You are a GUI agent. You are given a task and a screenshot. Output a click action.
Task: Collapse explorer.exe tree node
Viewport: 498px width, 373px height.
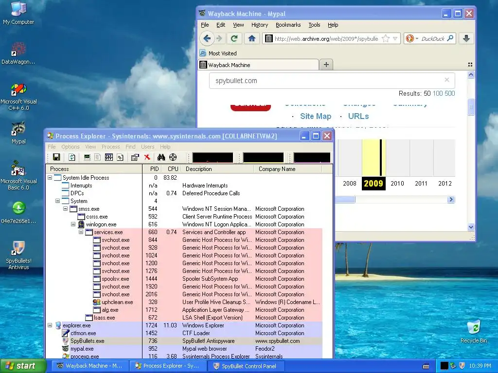point(50,325)
